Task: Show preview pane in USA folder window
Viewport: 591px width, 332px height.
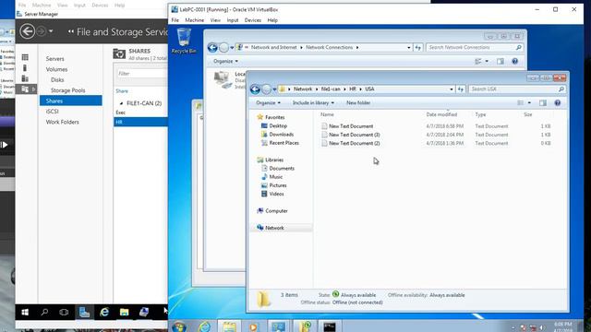Action: 543,102
